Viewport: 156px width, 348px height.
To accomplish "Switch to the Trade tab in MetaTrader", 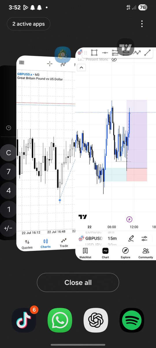I will click(x=64, y=243).
